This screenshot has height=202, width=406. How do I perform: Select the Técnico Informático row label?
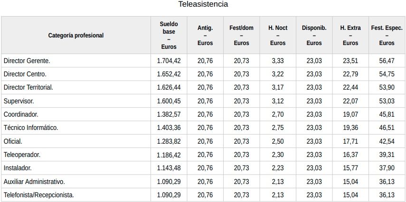tap(31, 128)
